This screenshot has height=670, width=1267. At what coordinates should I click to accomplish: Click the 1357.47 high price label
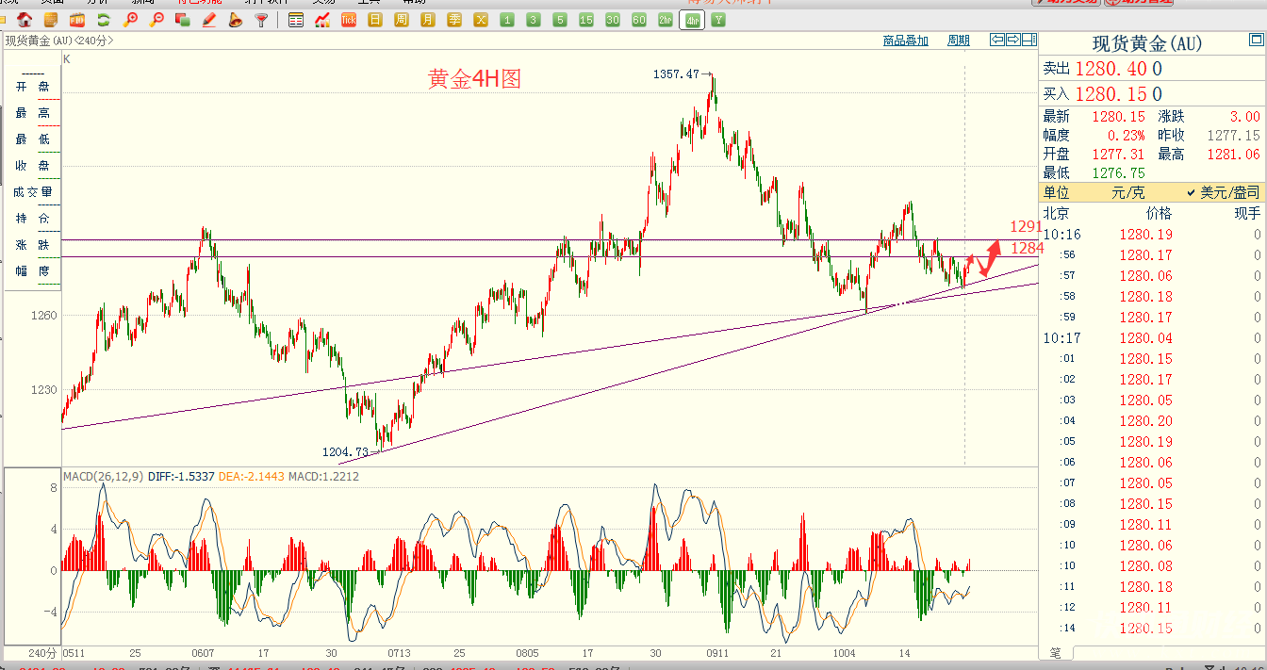point(676,74)
